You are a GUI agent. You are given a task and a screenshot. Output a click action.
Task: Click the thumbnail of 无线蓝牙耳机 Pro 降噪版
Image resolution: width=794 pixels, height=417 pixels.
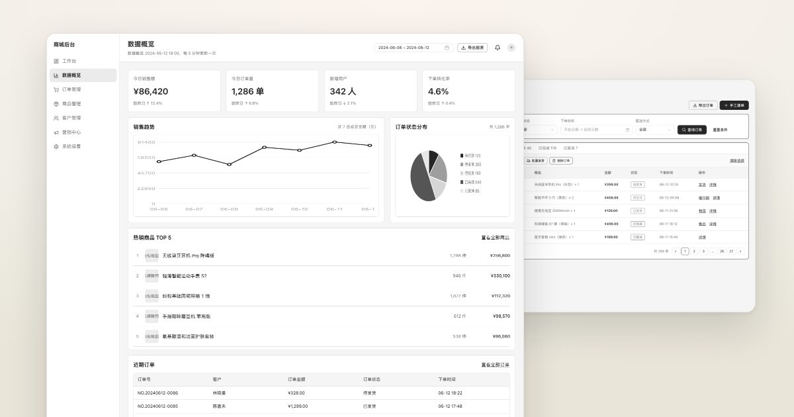[x=152, y=255]
